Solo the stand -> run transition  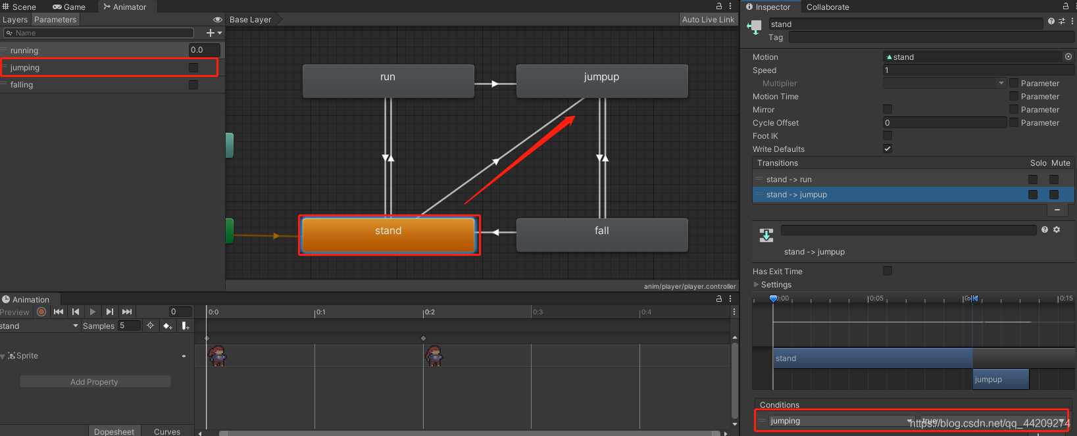point(1033,180)
